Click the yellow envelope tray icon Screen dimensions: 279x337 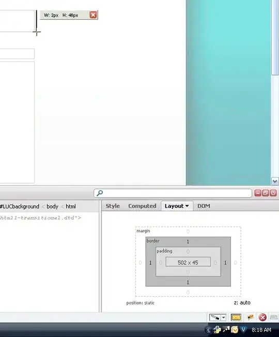(235, 330)
